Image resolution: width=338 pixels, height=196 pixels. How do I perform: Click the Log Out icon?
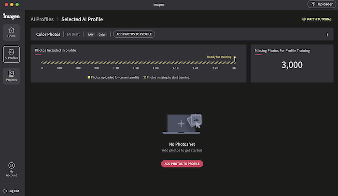pyautogui.click(x=5, y=191)
